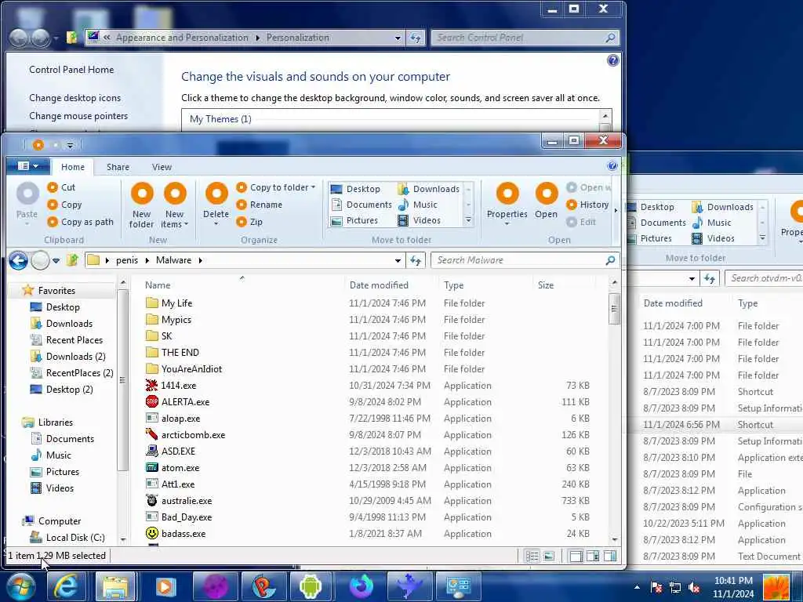Click the Android icon on the taskbar
Viewport: 803px width, 602px height.
coord(311,586)
